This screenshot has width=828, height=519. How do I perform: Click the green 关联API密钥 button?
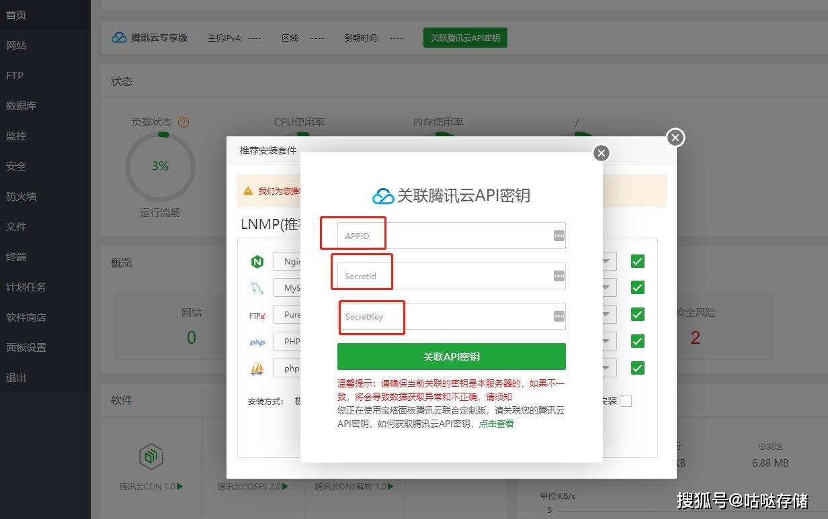click(x=451, y=357)
